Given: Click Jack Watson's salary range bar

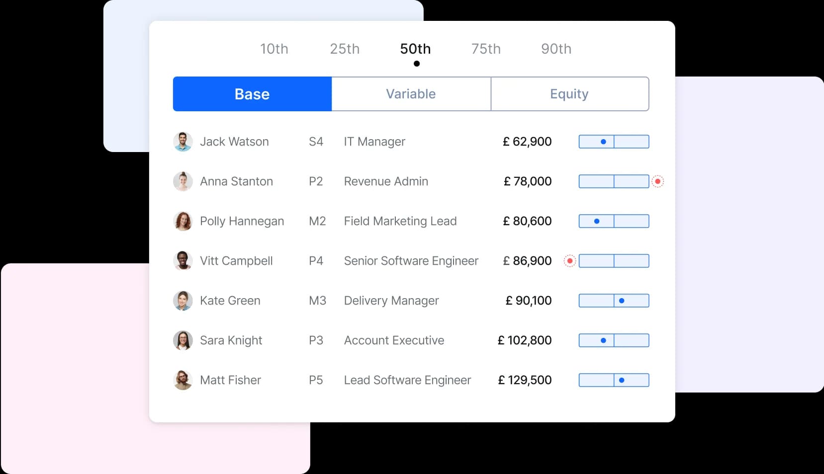Looking at the screenshot, I should click(614, 142).
